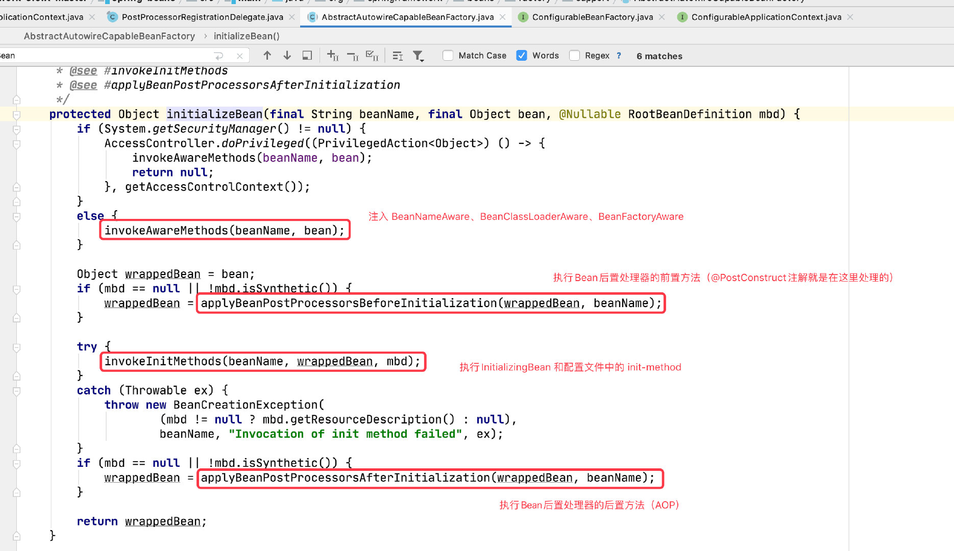Uncheck the Words checkbox
954x551 pixels.
pos(522,56)
